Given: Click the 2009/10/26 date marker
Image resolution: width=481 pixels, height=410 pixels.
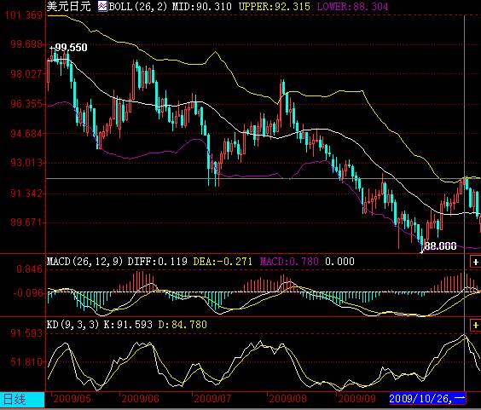Looking at the screenshot, I should [427, 399].
